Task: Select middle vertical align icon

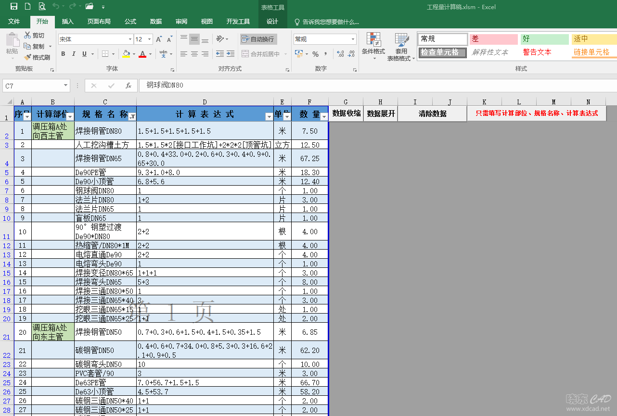Action: click(x=194, y=39)
